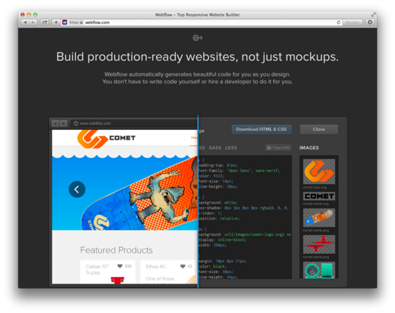Image resolution: width=395 pixels, height=313 pixels.
Task: Click the globe icon in mockup URL bar
Action: click(76, 123)
